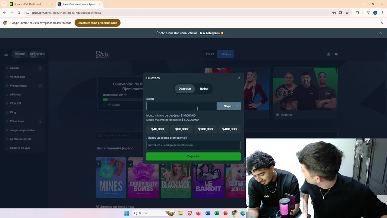Open Club VIP in the sidebar
Viewport: 387px width, 218px height.
(x=15, y=104)
